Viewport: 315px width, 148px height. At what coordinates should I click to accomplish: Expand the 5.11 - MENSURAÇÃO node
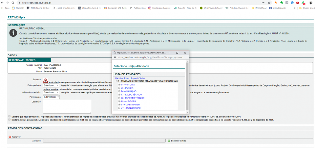[119, 108]
